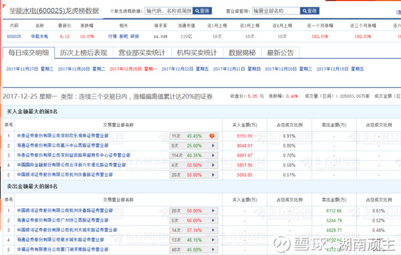Viewport: 401px width, 255px height.
Task: Click the 查询 button beside the 营业部 search field
Action: point(309,11)
